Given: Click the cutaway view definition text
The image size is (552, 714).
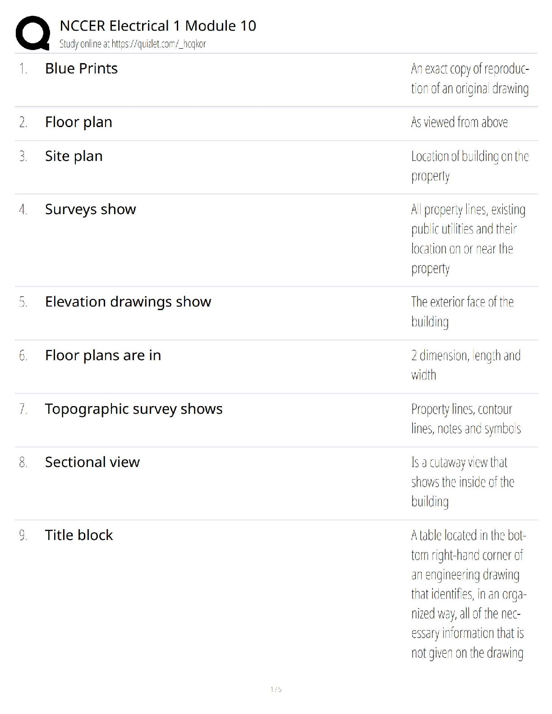Looking at the screenshot, I should [462, 482].
